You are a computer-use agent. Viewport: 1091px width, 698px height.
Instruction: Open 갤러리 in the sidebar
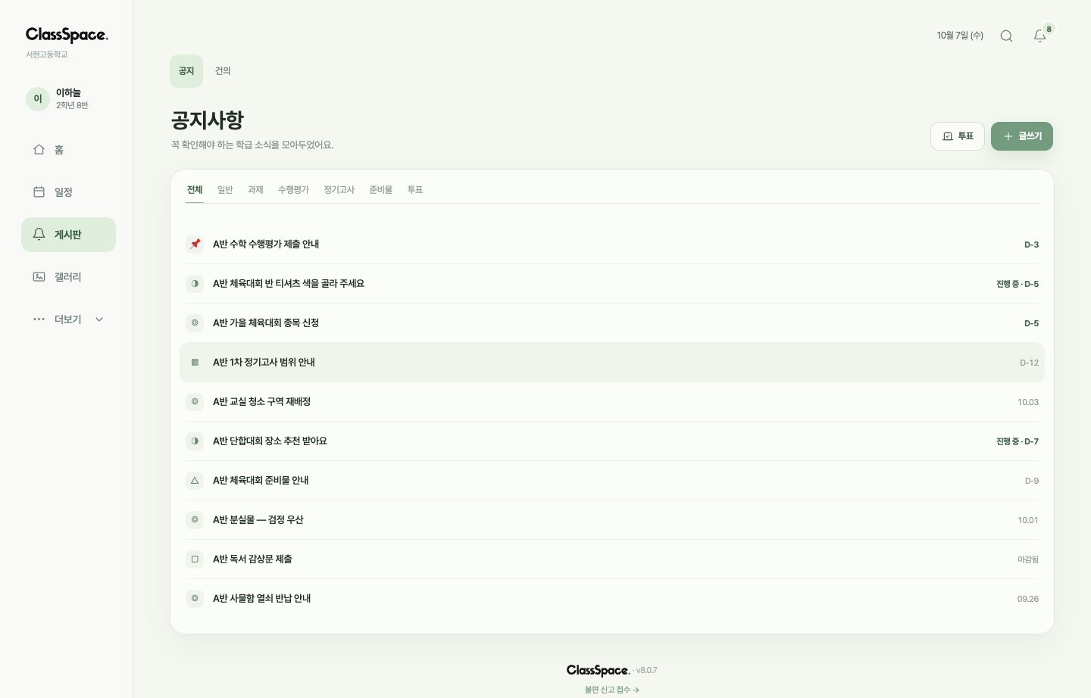(68, 277)
